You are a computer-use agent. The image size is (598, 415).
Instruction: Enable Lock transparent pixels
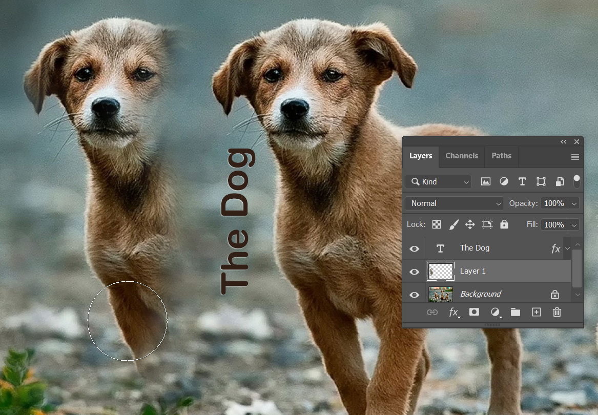pos(436,224)
